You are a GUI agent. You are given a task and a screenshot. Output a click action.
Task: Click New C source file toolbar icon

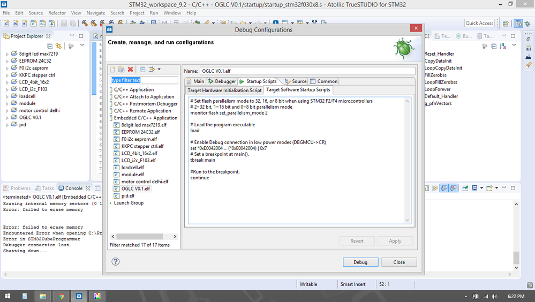click(x=6, y=23)
